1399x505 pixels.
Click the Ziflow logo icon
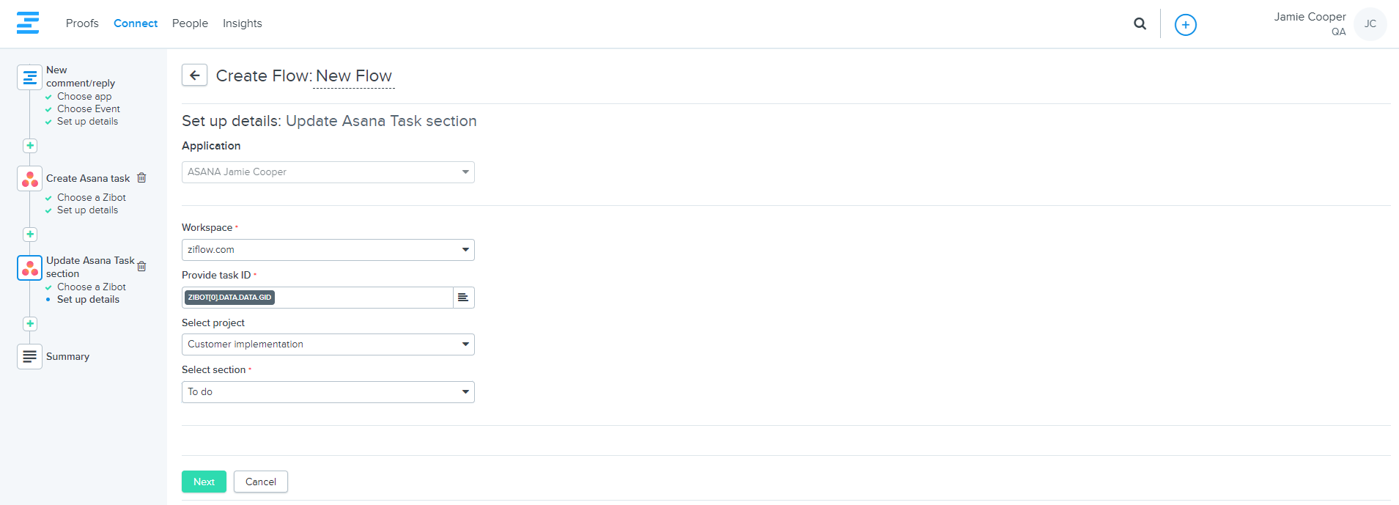pos(28,23)
